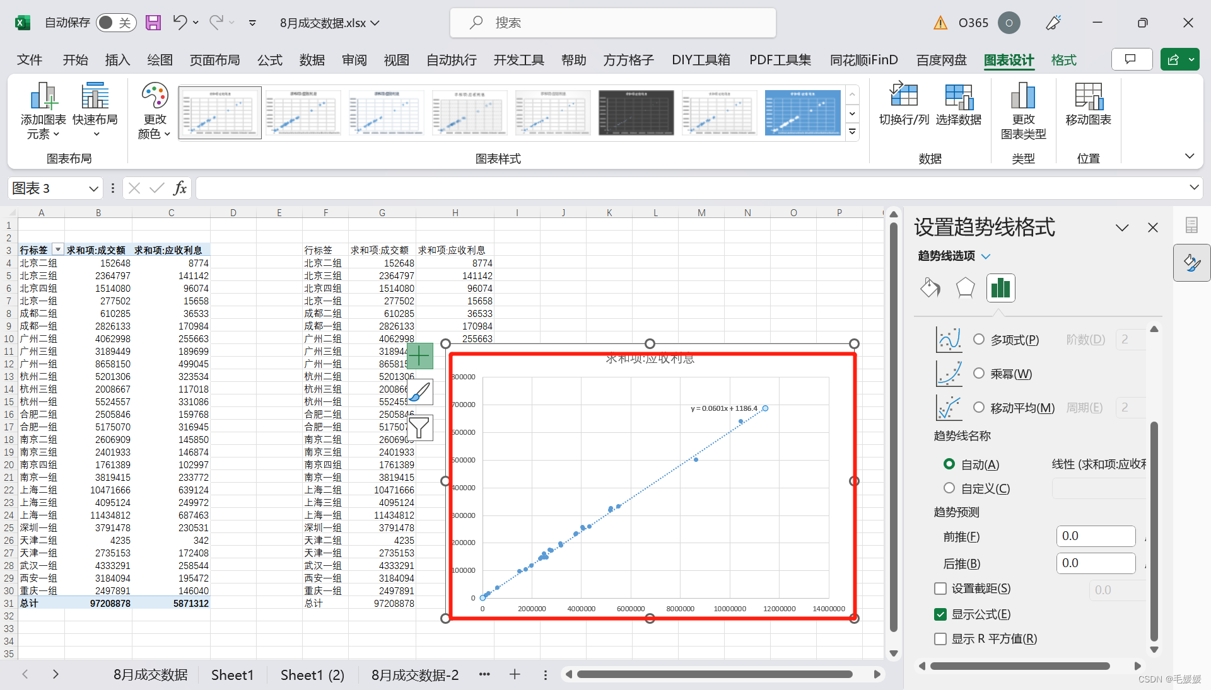Open Name Box dropdown for 图表 3
Screen dimensions: 1211x690
[93, 188]
